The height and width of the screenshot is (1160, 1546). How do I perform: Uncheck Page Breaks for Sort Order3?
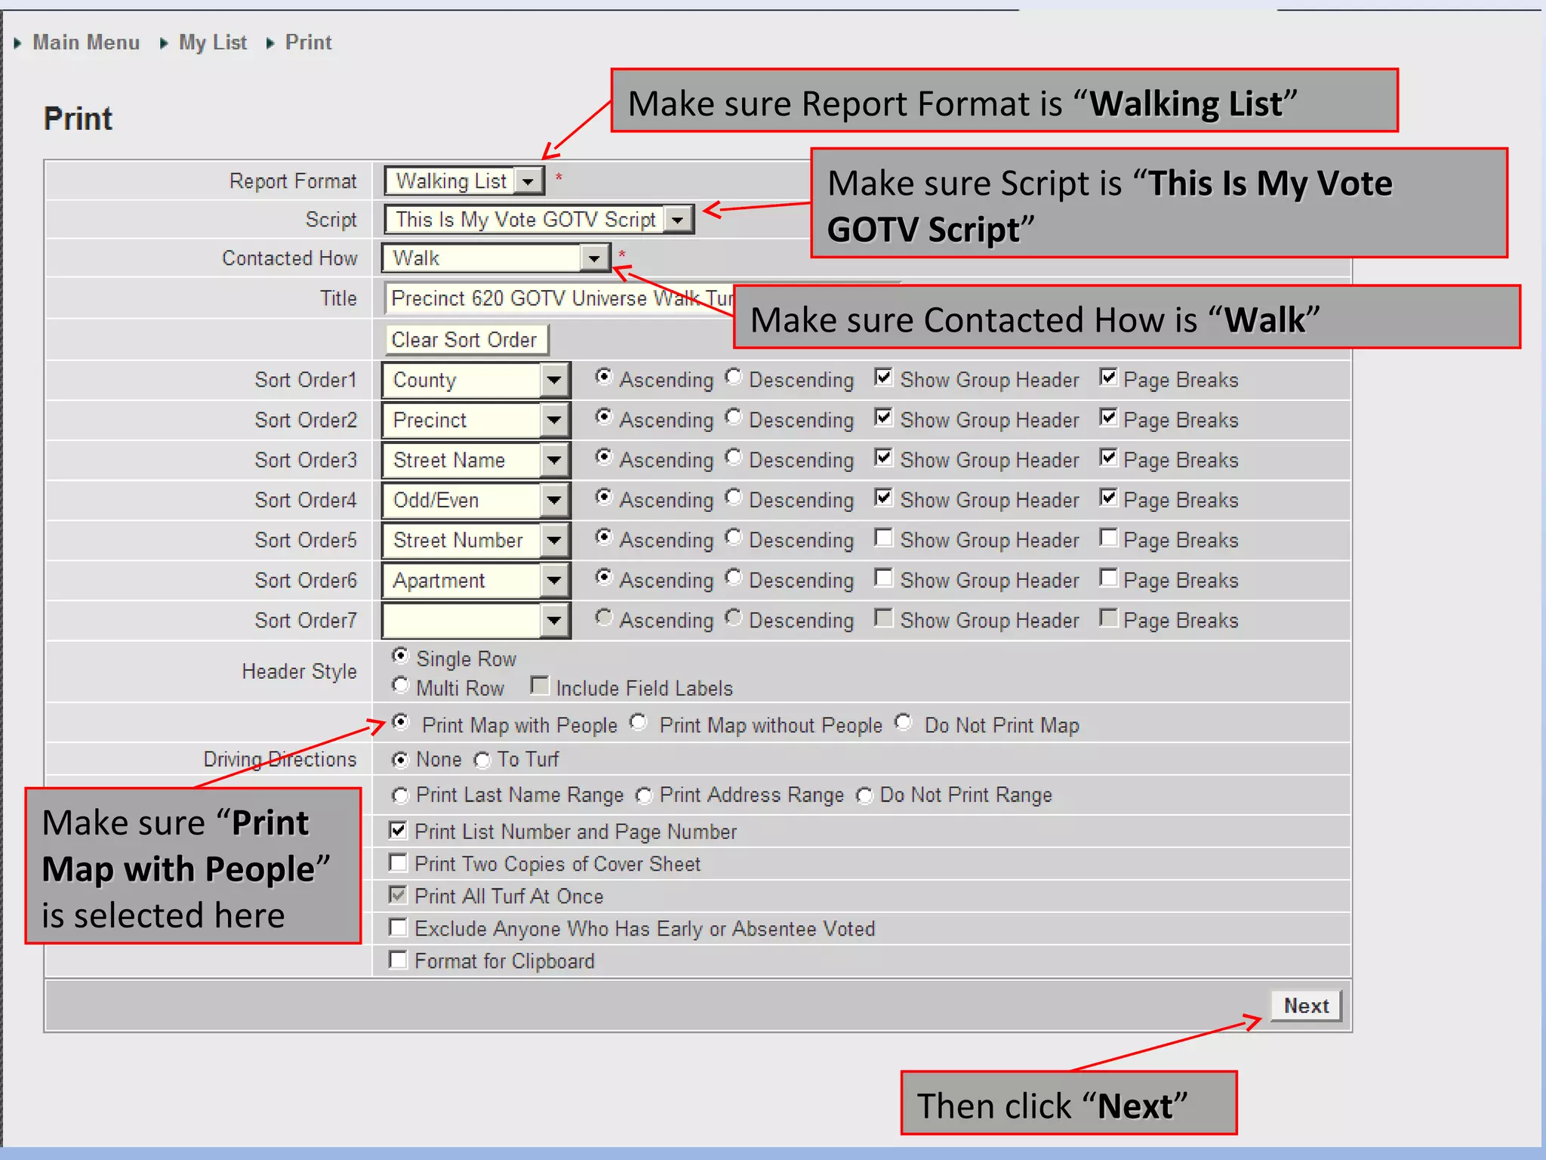coord(1108,456)
